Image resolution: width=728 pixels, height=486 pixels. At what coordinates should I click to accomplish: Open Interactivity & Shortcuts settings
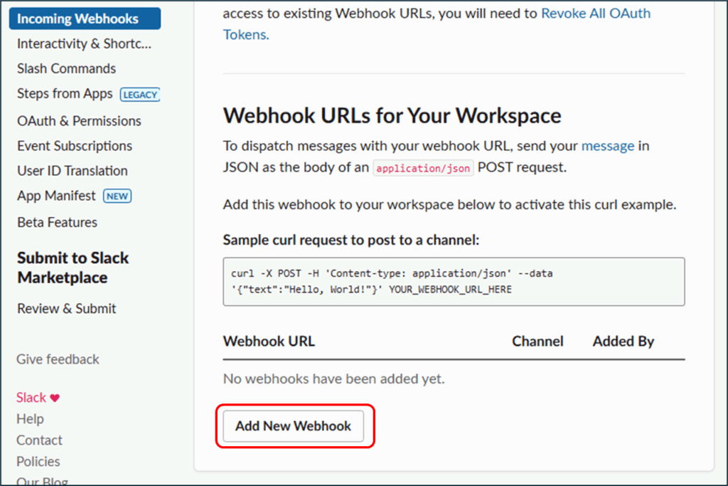(84, 44)
